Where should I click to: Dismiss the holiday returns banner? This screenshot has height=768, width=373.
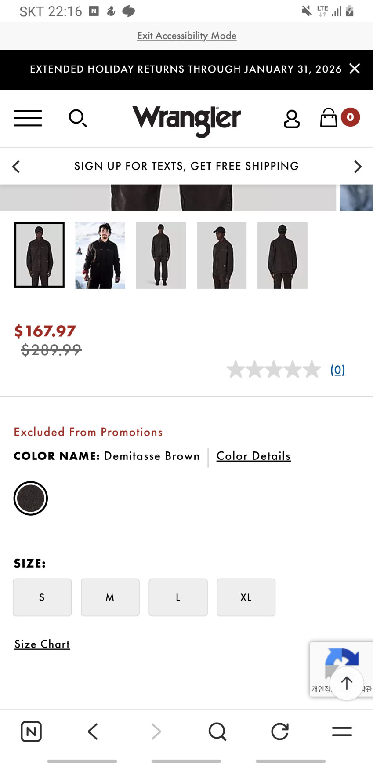(x=355, y=69)
